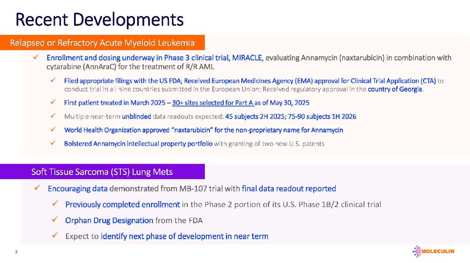Click the text "First patient treated in March 2025"

pos(115,102)
